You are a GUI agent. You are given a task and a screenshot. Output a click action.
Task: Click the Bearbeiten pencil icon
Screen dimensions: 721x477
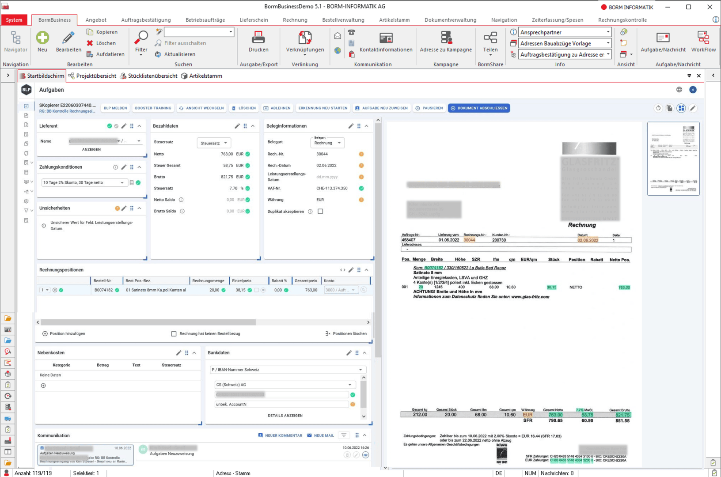tap(68, 38)
